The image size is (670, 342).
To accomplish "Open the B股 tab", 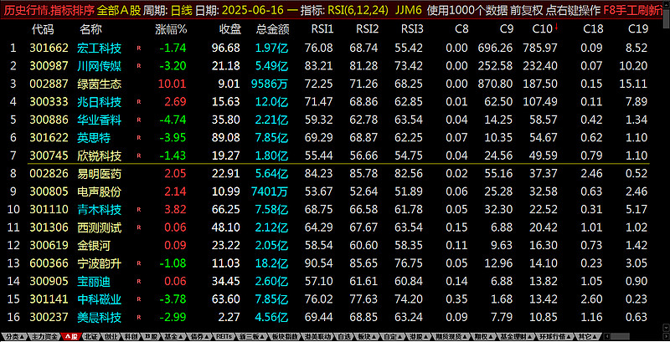I will (151, 336).
